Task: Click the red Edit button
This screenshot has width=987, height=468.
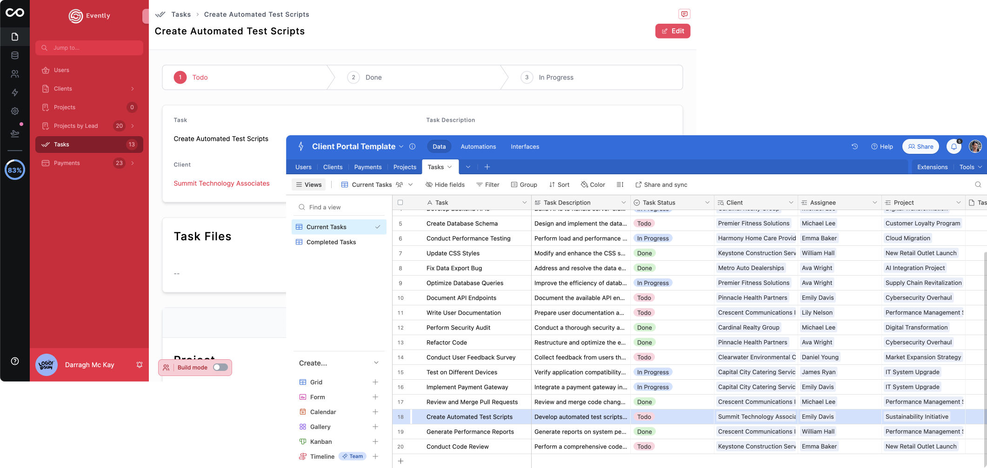Action: pyautogui.click(x=673, y=31)
